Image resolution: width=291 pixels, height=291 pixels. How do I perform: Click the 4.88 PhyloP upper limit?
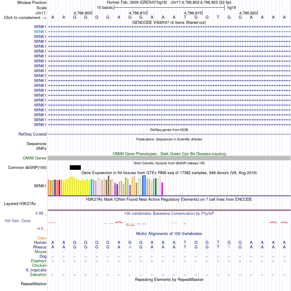(x=40, y=213)
